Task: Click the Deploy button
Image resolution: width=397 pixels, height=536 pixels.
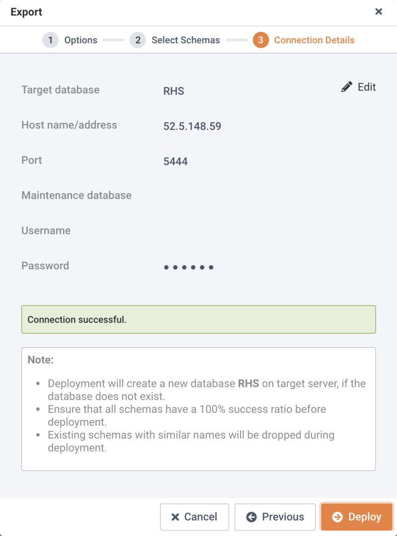Action: tap(356, 517)
